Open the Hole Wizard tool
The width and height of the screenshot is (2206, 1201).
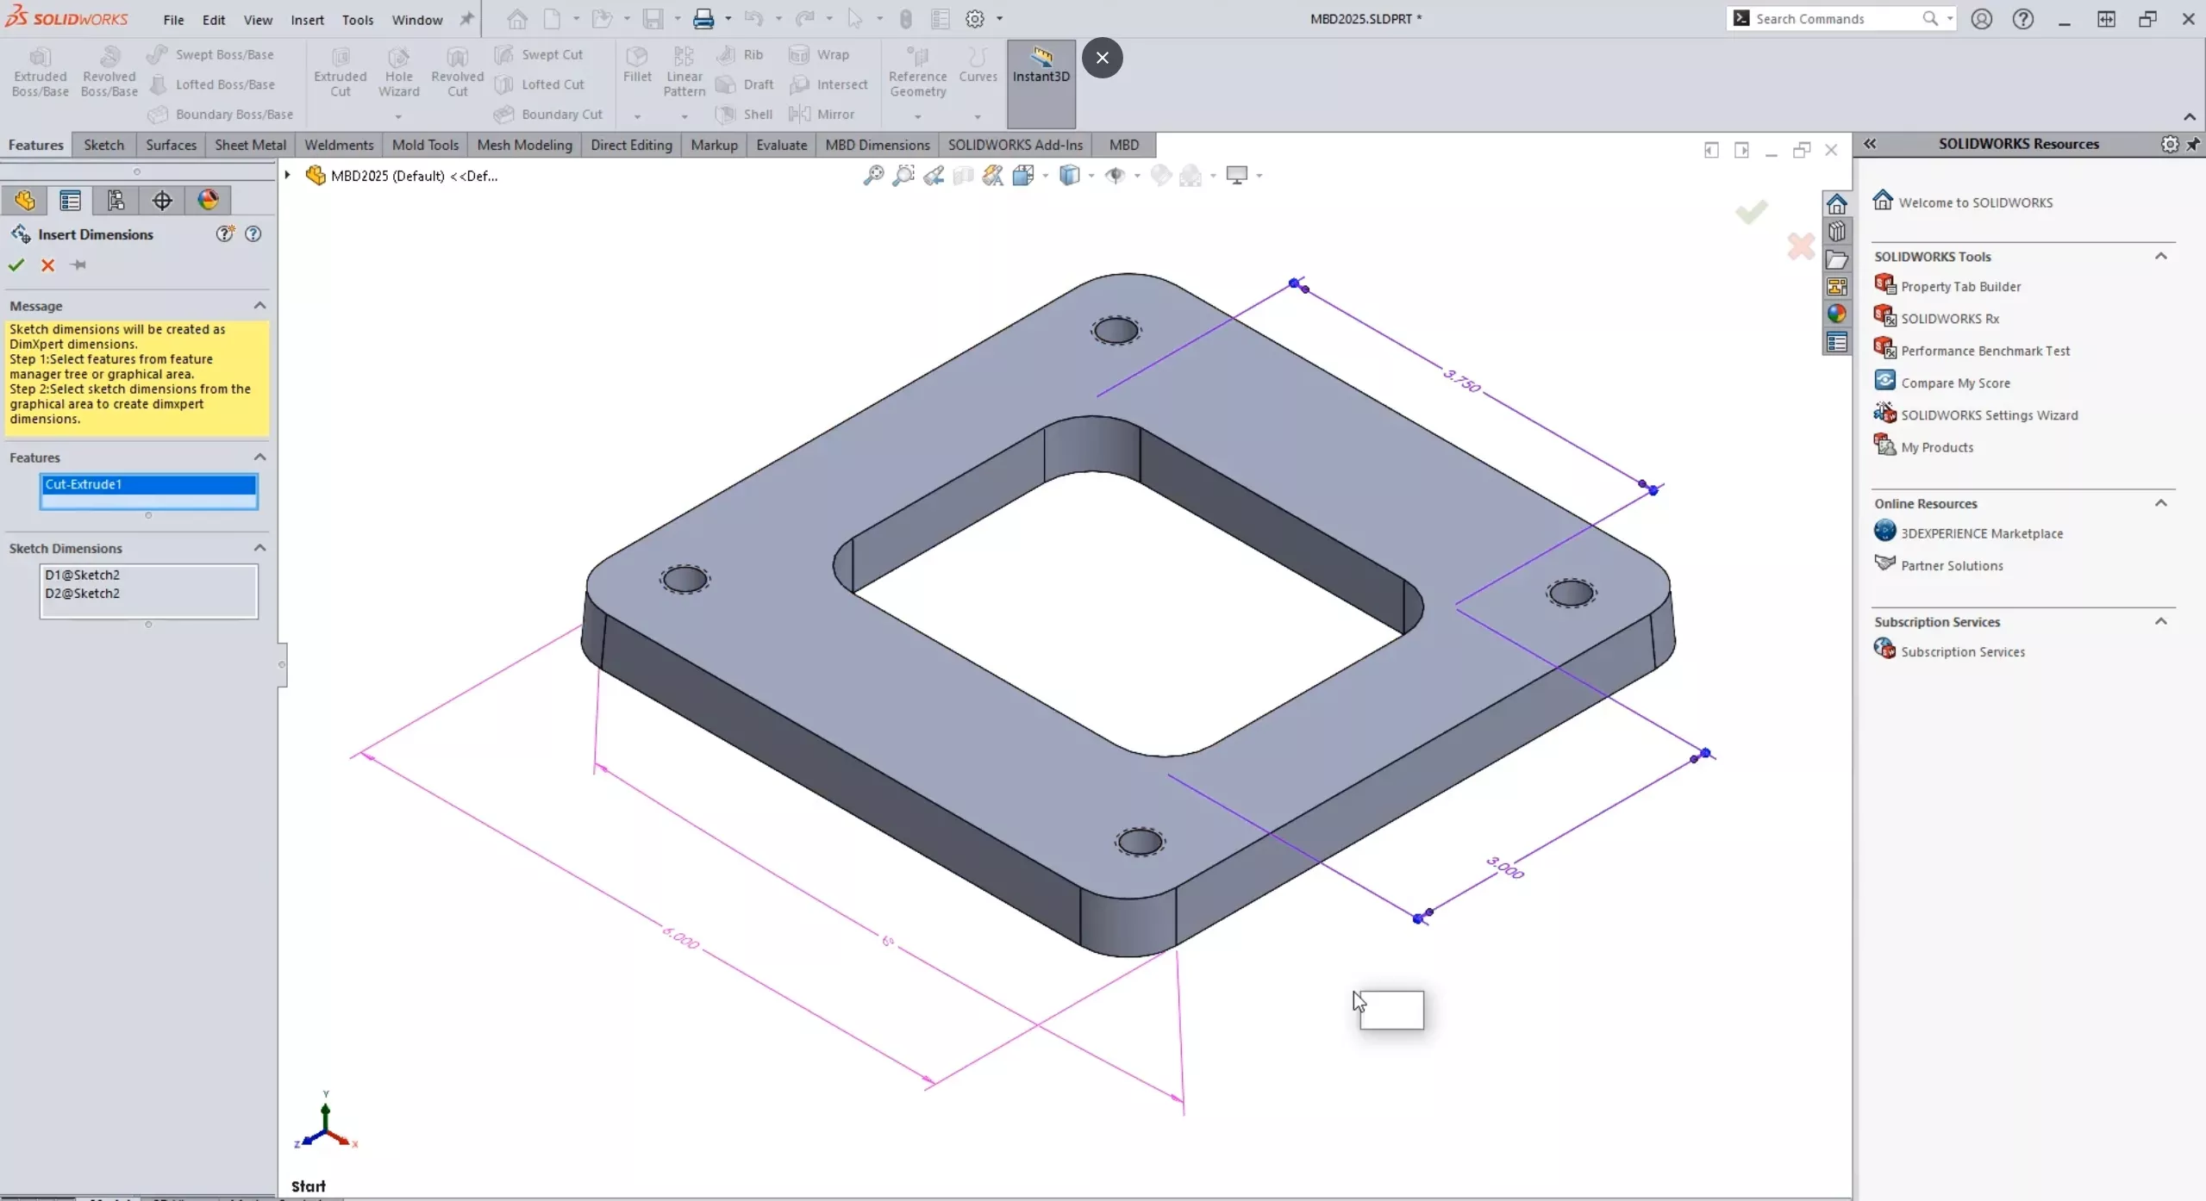click(x=398, y=72)
